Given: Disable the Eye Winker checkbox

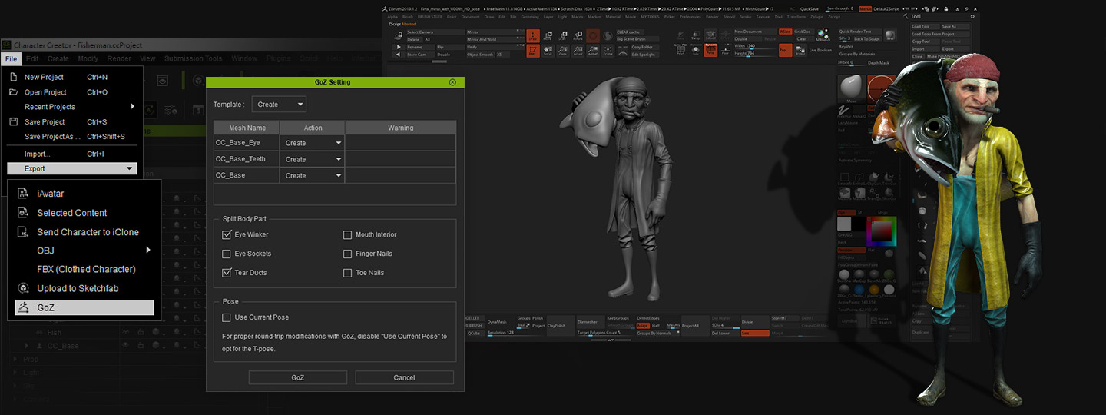Looking at the screenshot, I should click(x=227, y=234).
